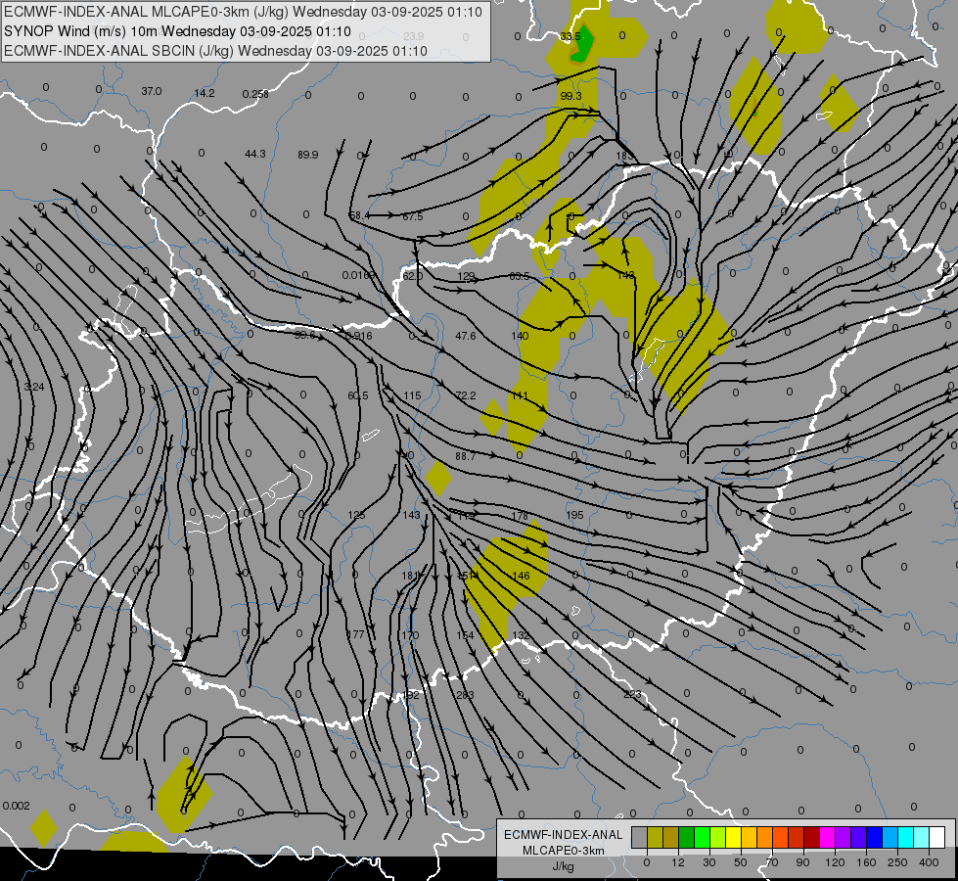Click scale tick label 250
958x881 pixels.
(897, 862)
